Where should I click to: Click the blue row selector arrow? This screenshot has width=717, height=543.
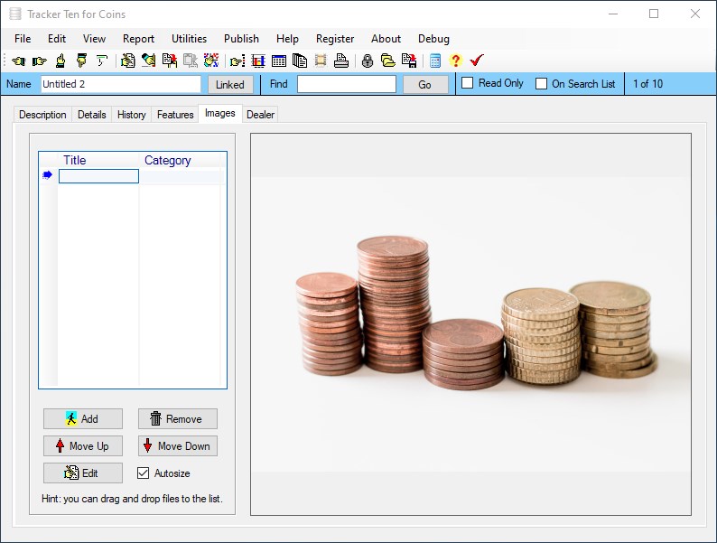[47, 175]
